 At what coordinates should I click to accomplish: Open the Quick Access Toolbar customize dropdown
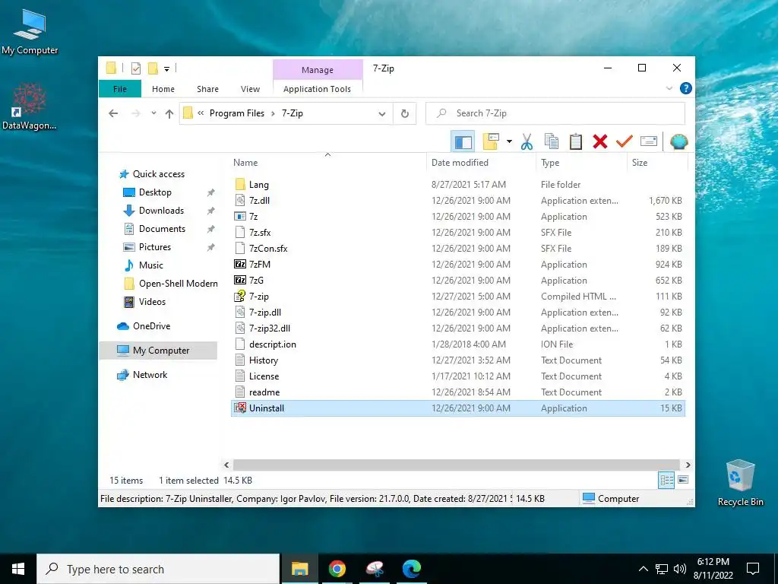(x=166, y=69)
